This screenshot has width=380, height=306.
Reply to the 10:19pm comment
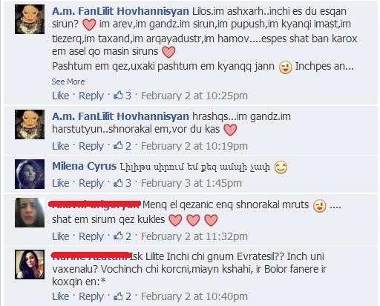tap(91, 146)
